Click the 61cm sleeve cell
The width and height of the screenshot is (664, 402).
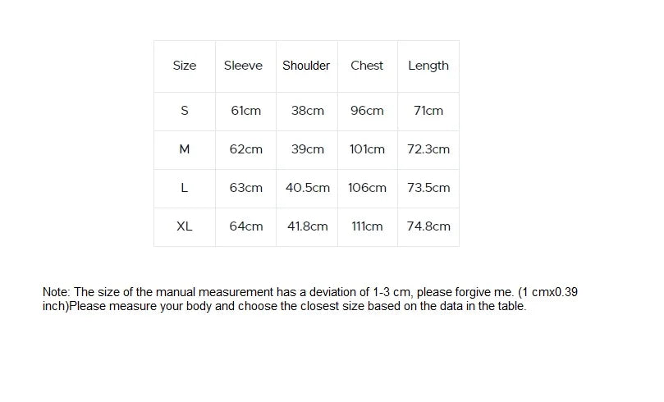[x=246, y=111]
